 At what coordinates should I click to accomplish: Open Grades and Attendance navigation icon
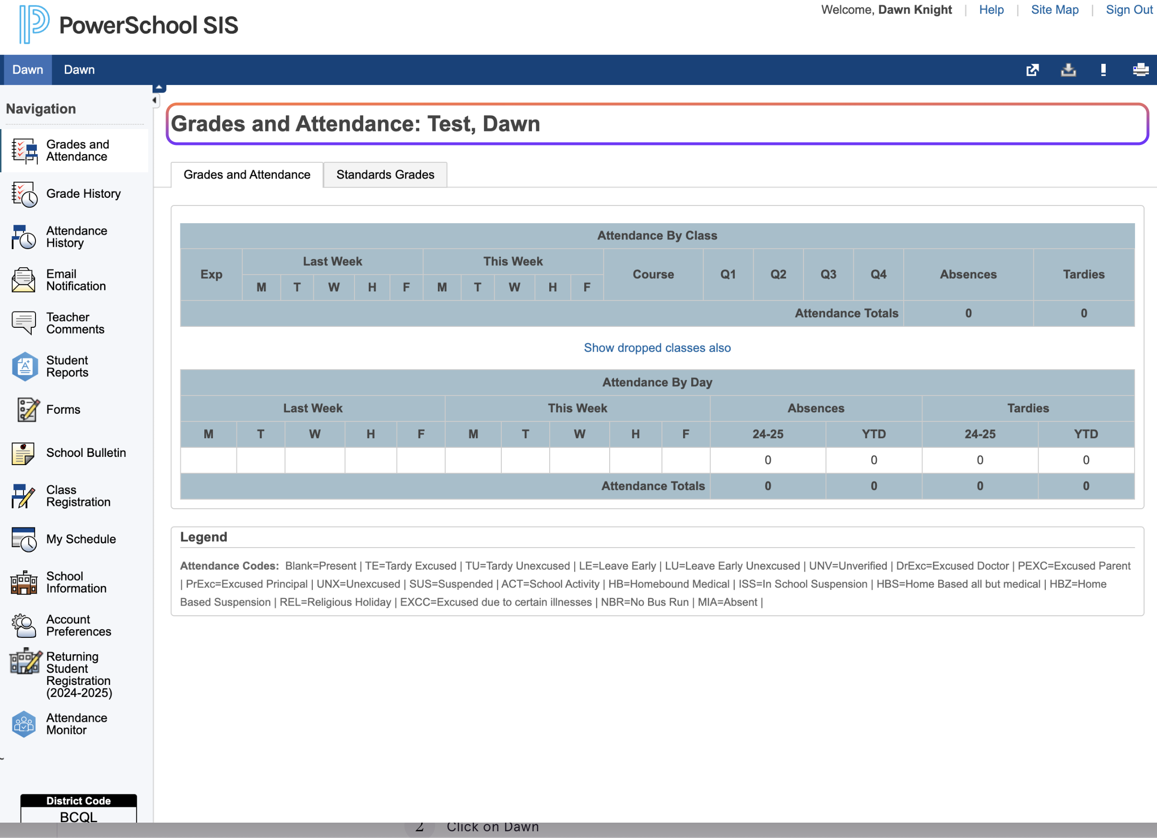click(x=24, y=151)
